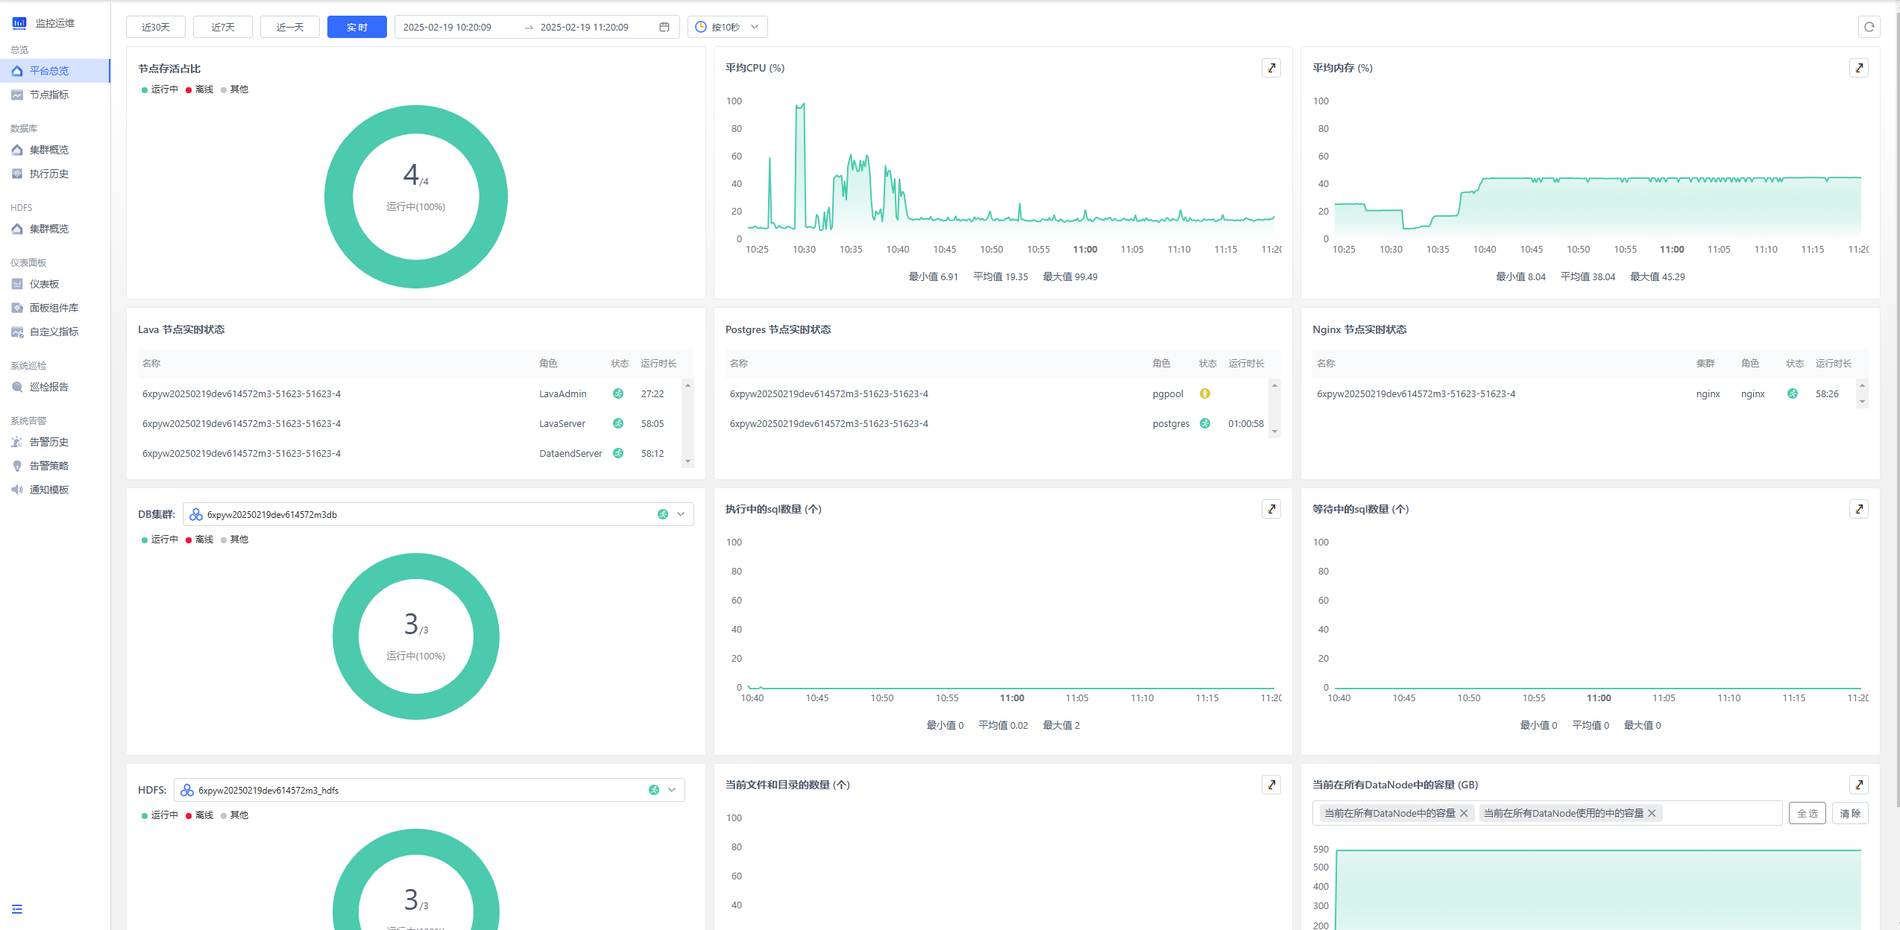Click the 自定义指标 sidebar icon
Screen dimensions: 1900x930
point(17,332)
